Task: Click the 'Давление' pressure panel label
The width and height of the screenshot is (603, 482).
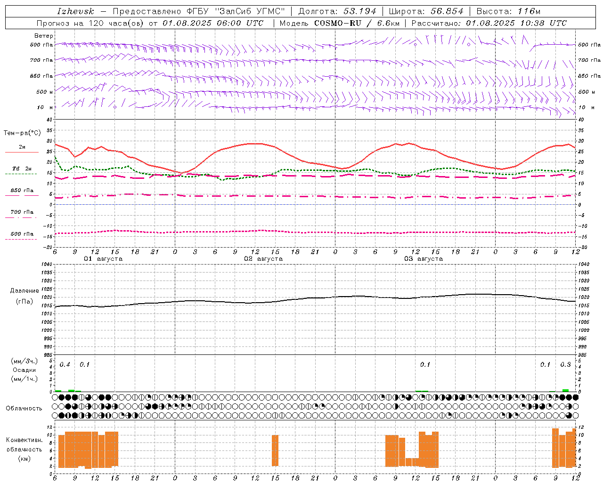Action: click(24, 291)
